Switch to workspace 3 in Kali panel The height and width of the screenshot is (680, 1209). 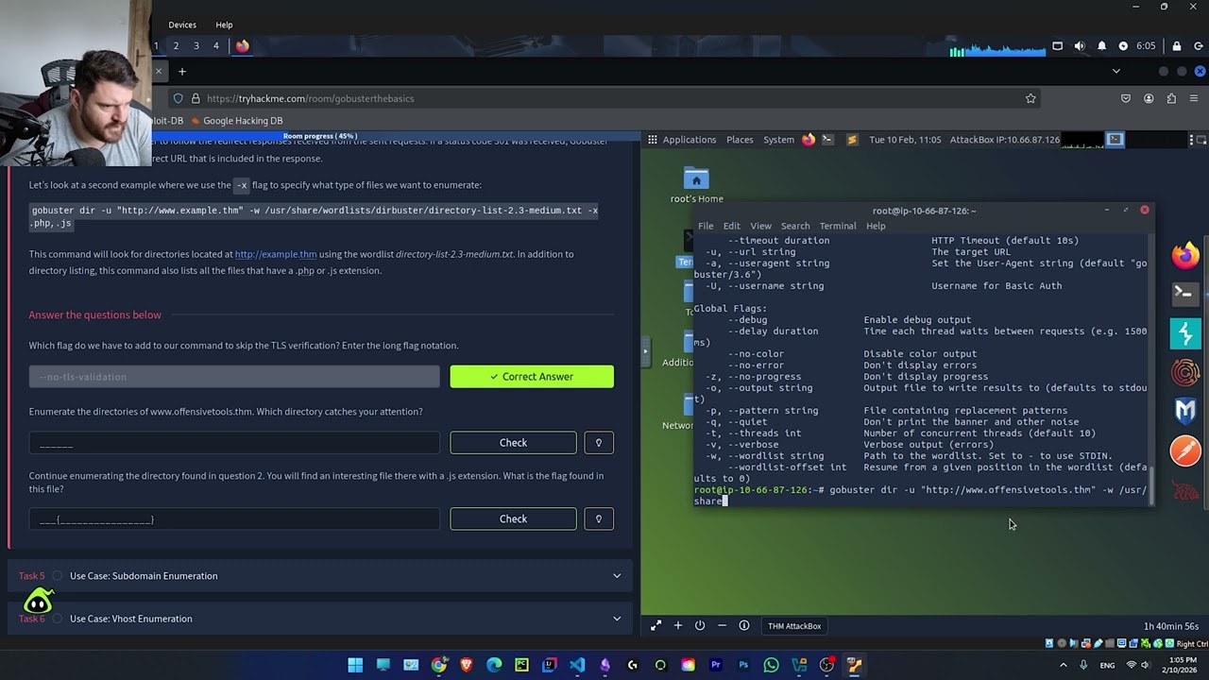click(x=196, y=45)
